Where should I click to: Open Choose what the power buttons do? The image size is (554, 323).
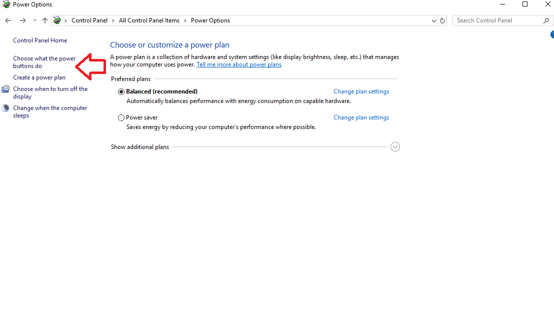coord(44,62)
